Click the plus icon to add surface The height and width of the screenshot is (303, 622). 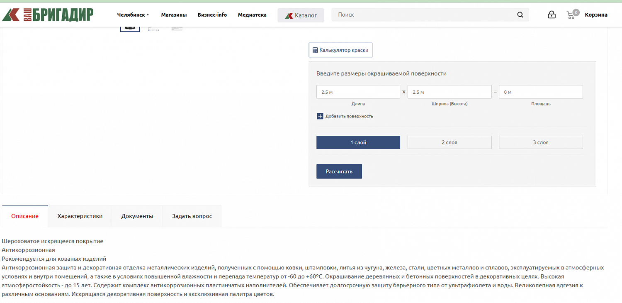(x=320, y=116)
